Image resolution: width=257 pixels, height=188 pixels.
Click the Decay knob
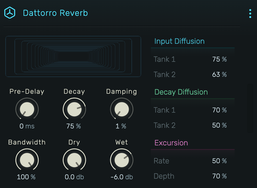pyautogui.click(x=74, y=109)
